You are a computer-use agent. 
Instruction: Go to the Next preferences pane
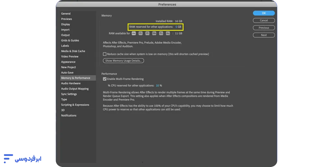coord(264,35)
